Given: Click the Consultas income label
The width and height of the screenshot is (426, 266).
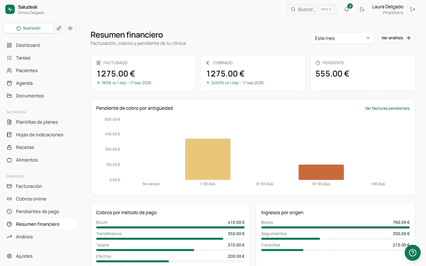Looking at the screenshot, I should click(x=271, y=245).
